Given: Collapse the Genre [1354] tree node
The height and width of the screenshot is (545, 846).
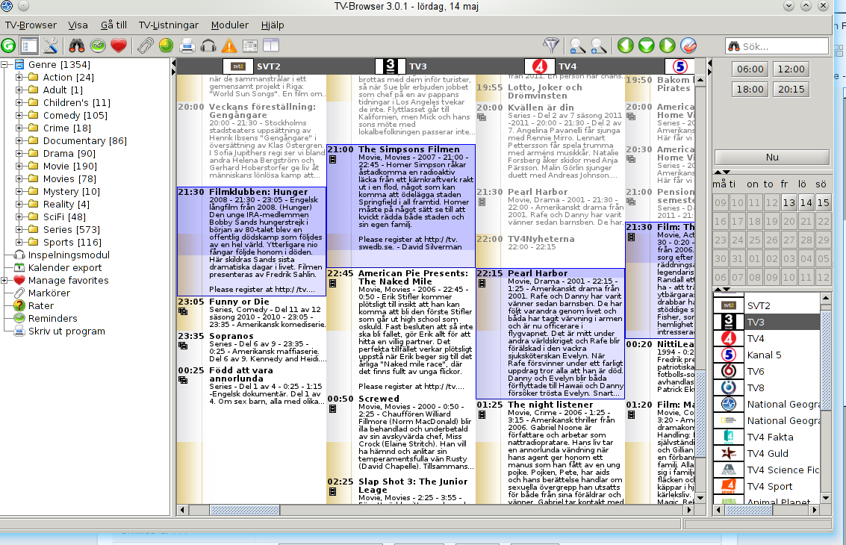Looking at the screenshot, I should click(4, 65).
